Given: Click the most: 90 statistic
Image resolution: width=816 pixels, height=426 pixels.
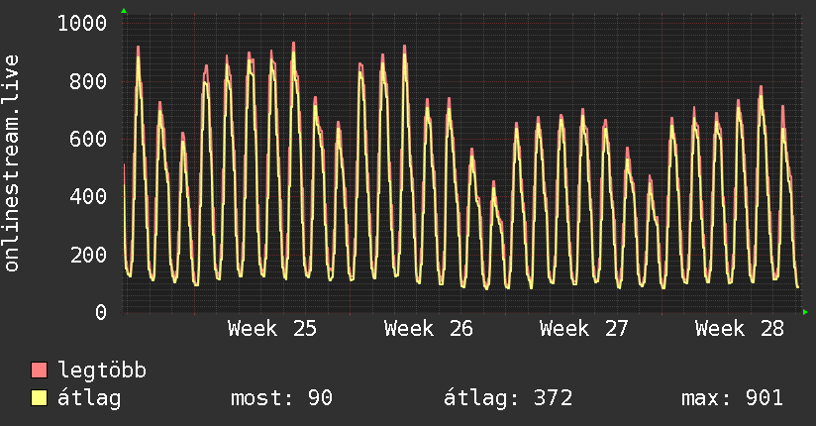Looking at the screenshot, I should coord(281,398).
